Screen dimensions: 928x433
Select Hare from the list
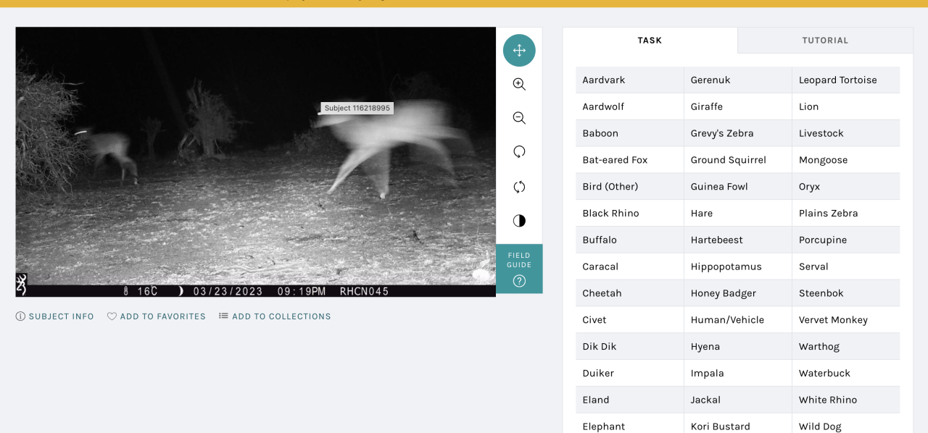pos(738,214)
